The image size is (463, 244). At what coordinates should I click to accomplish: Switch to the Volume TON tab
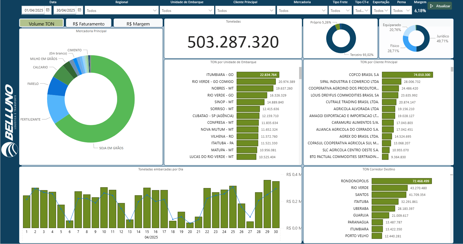point(41,23)
